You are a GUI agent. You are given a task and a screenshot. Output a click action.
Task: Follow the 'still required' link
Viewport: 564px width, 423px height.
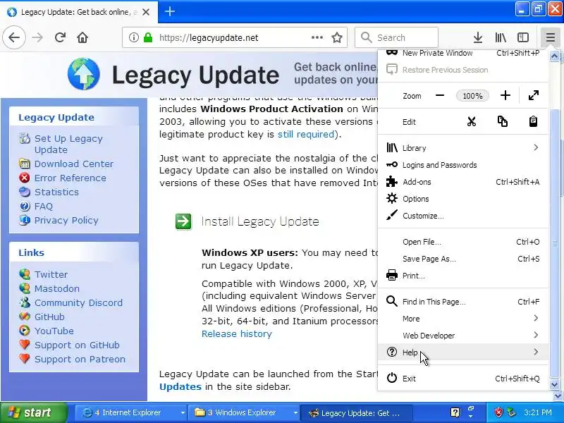(306, 134)
